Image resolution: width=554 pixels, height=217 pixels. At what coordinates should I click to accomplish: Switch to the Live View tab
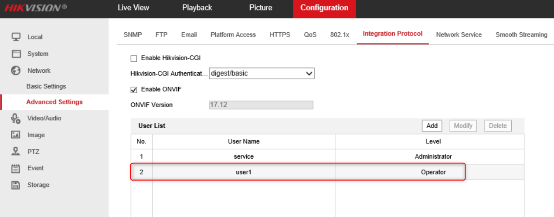click(x=133, y=8)
